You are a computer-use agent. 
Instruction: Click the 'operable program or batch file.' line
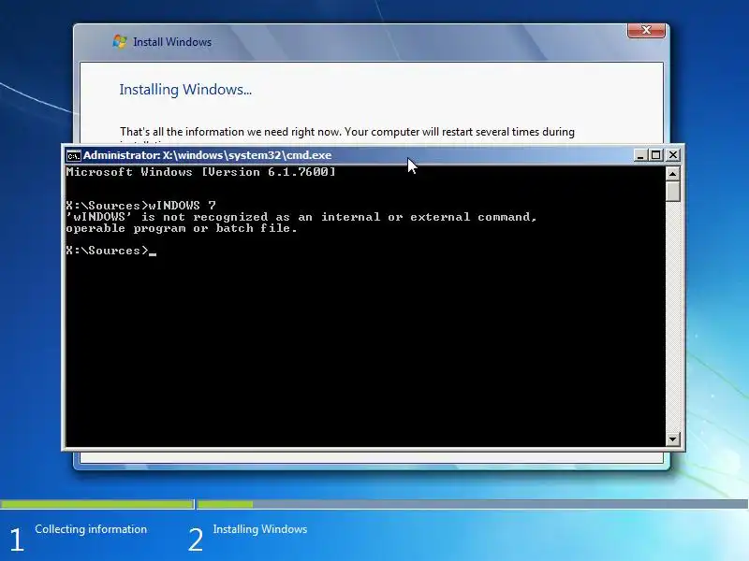click(x=182, y=228)
